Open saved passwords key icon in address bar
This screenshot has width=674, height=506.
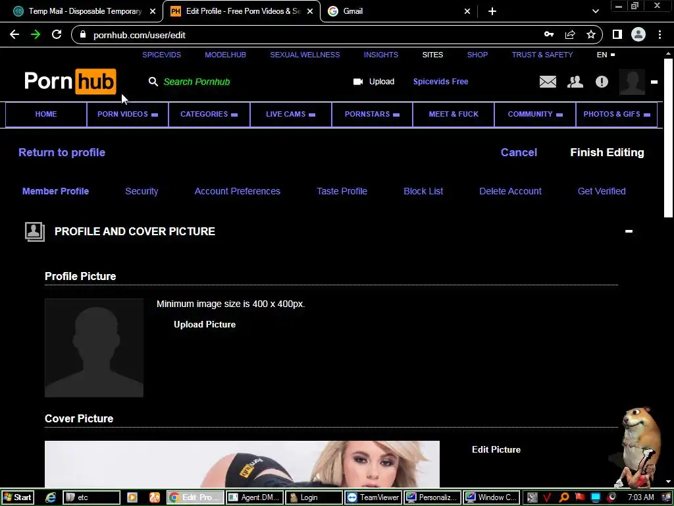[x=549, y=34]
